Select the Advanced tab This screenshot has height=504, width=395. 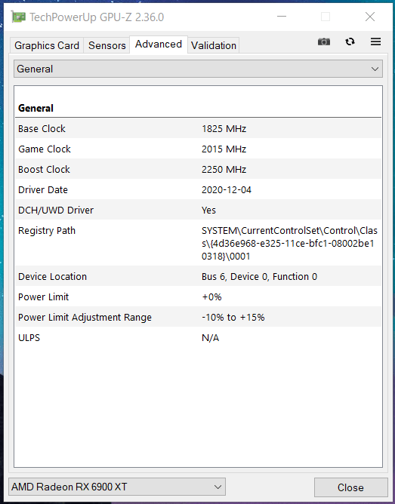159,45
